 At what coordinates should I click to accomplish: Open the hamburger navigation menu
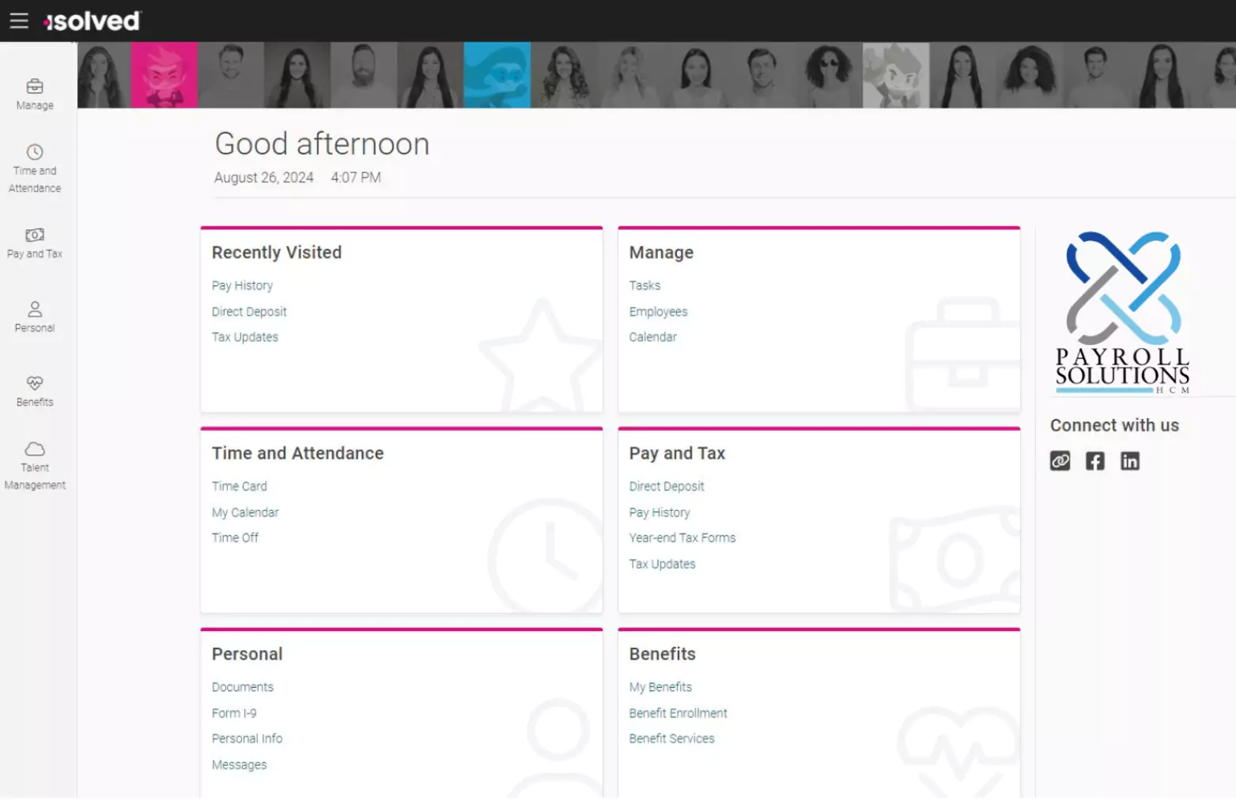(x=19, y=21)
